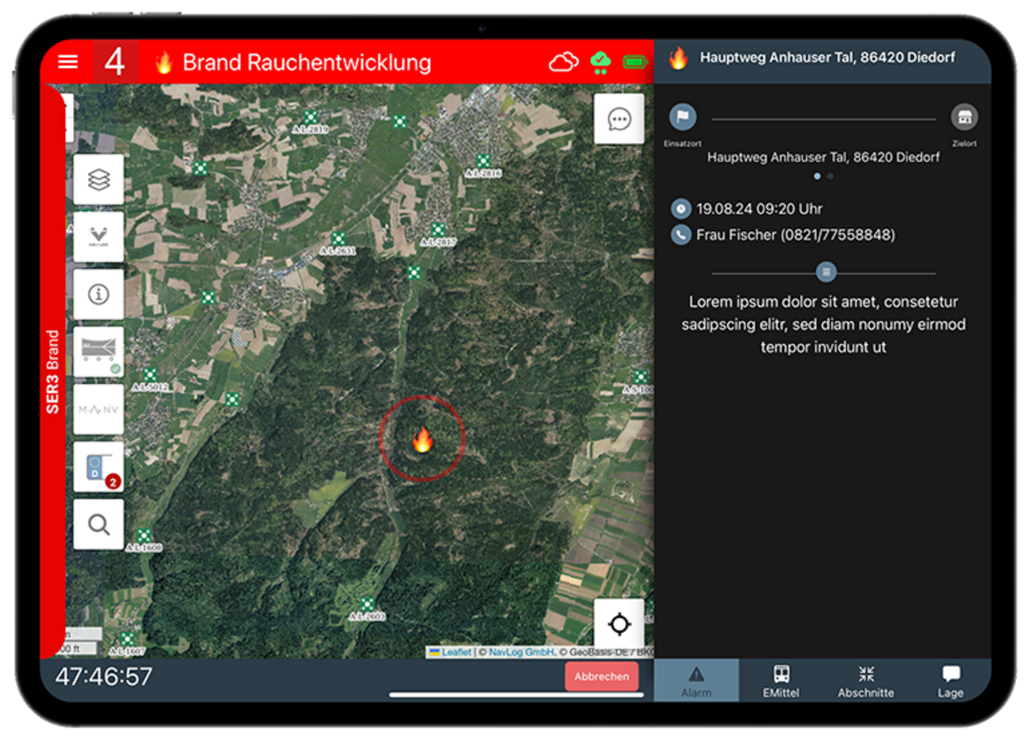Open the map layers button
1029x740 pixels.
98,180
